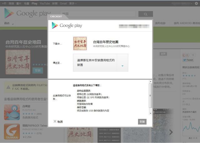This screenshot has width=200, height=143.
Task: Select Gmail in the top navigation bar
Action: 63,3
